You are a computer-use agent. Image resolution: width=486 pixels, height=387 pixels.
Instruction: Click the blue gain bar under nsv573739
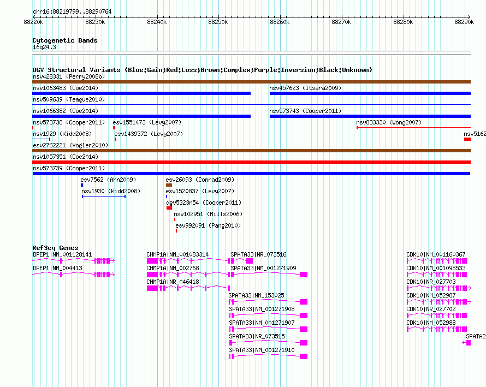(x=251, y=174)
